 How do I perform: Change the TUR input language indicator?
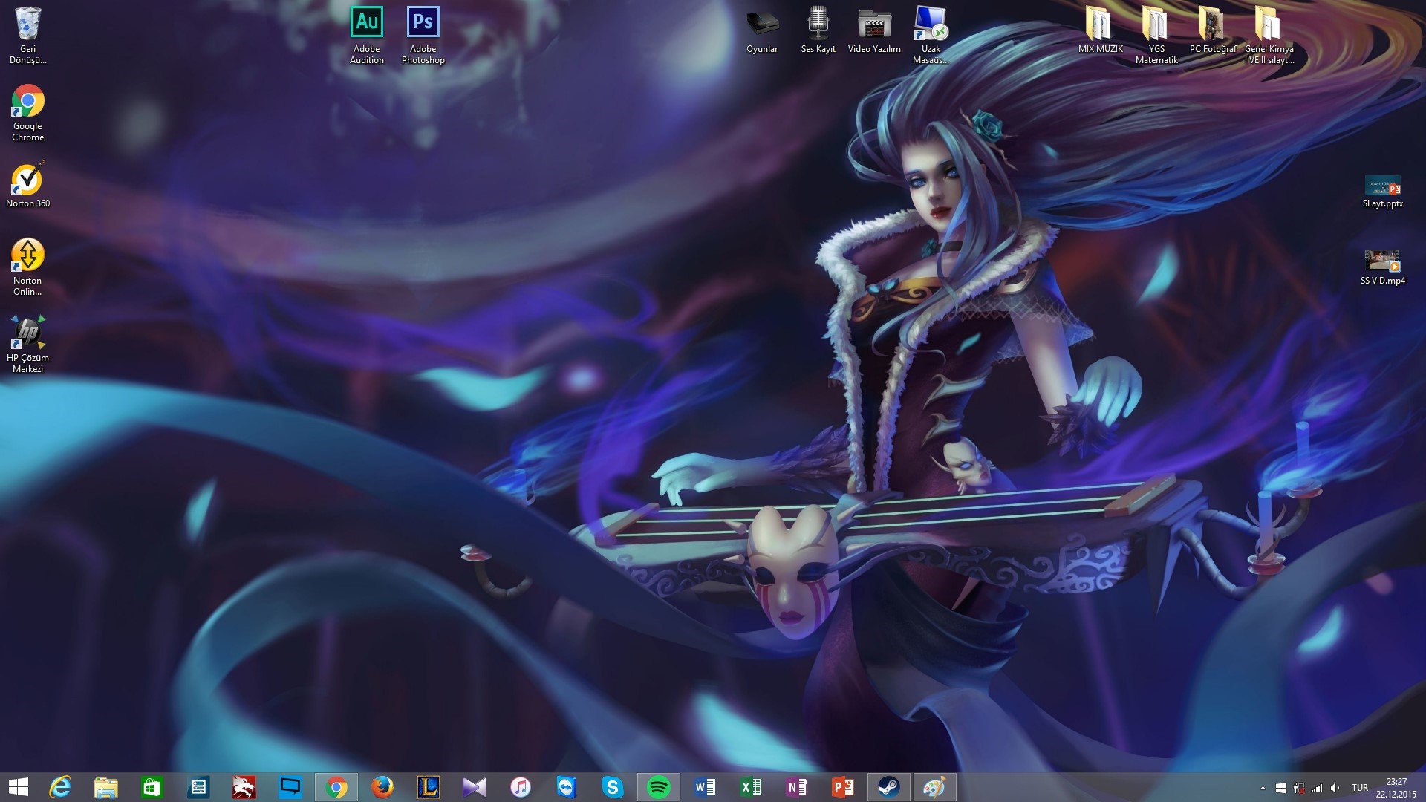1360,788
